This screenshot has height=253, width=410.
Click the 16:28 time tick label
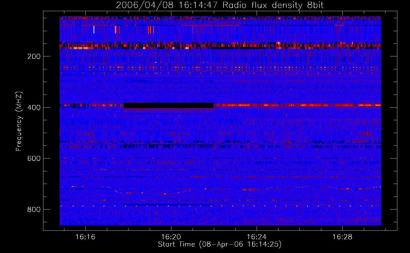coord(342,237)
